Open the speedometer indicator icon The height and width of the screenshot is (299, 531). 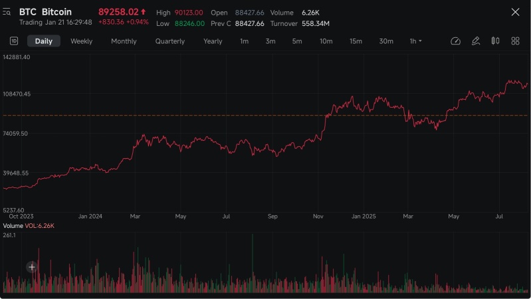coord(455,41)
